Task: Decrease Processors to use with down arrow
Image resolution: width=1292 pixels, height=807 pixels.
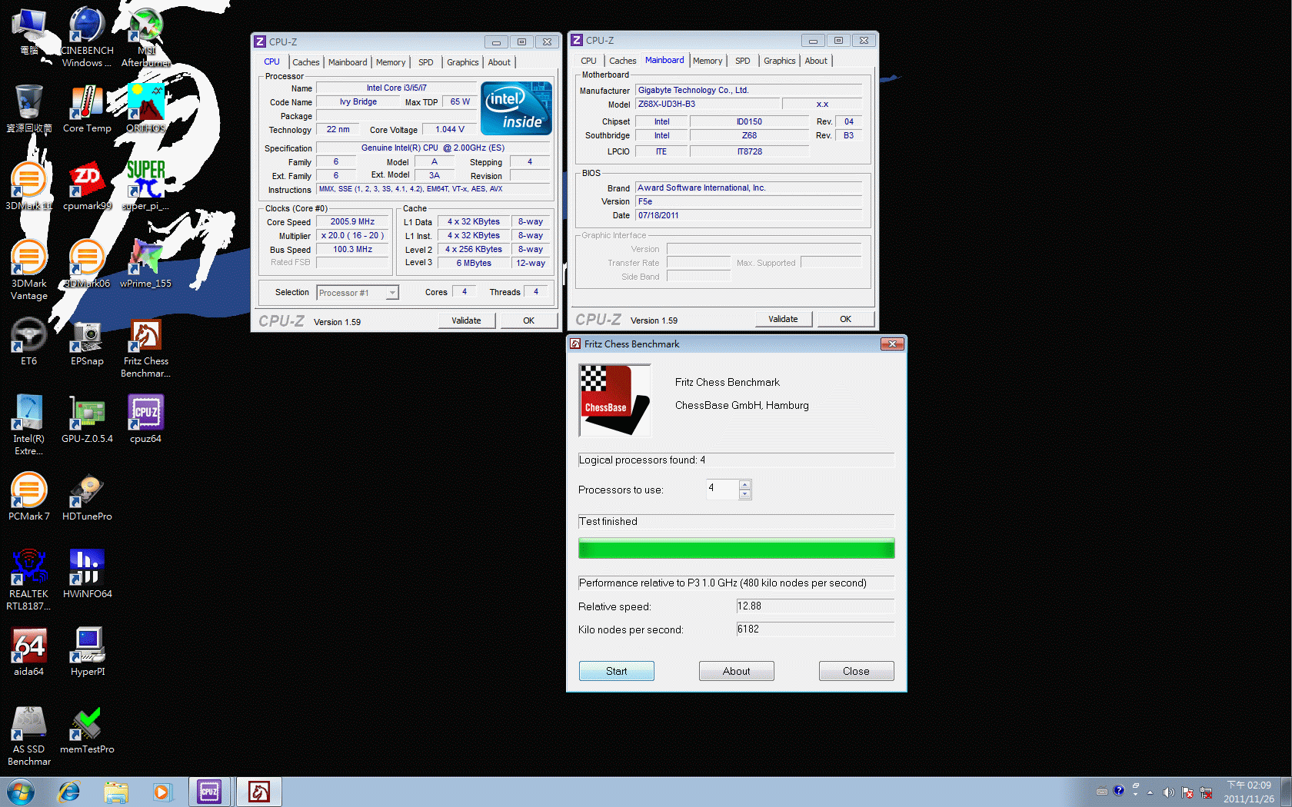Action: pyautogui.click(x=744, y=494)
